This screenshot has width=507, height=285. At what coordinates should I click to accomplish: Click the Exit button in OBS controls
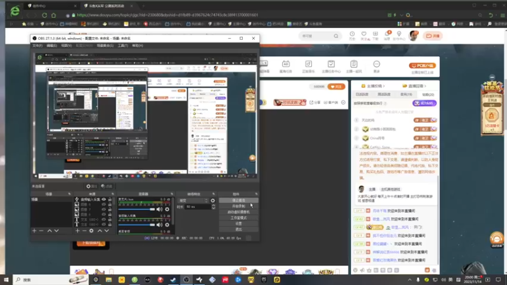click(239, 229)
